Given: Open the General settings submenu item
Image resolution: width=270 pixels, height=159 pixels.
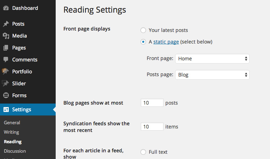Looking at the screenshot, I should click(12, 122).
